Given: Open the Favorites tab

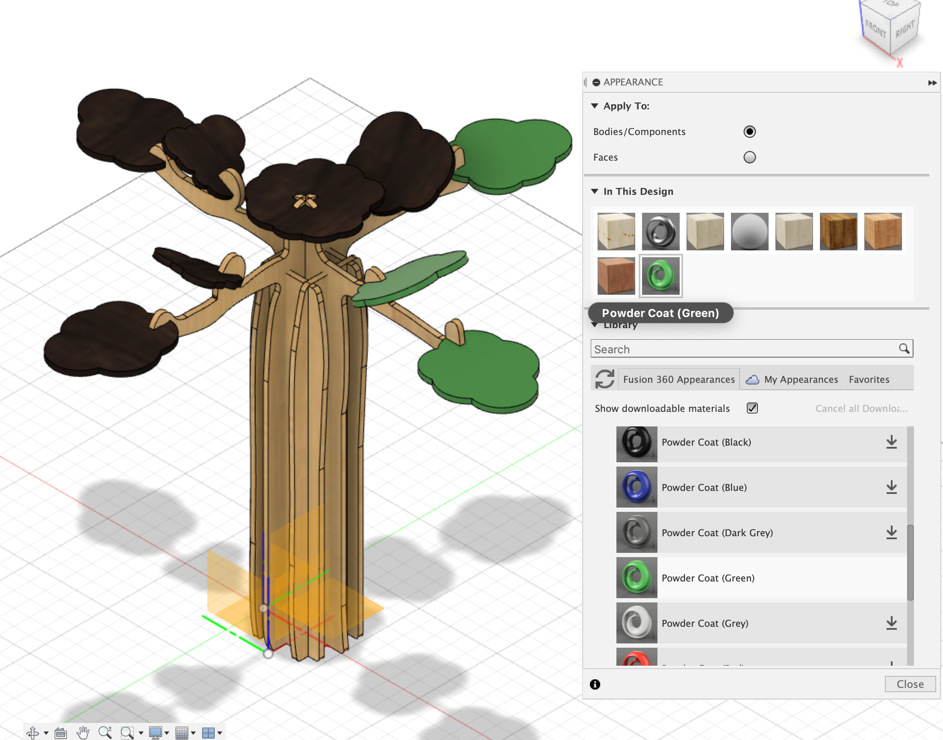Looking at the screenshot, I should [x=869, y=379].
